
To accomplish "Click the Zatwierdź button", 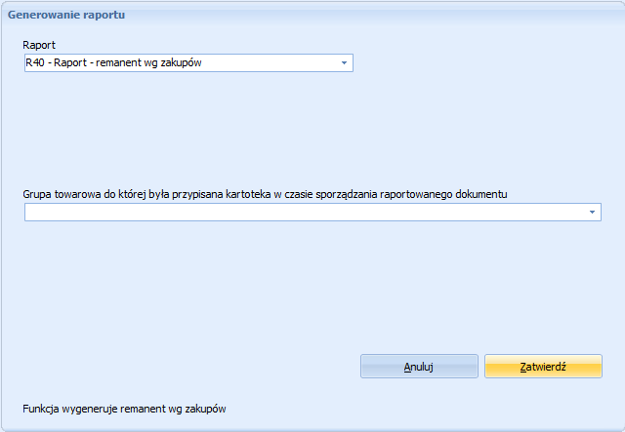I will 543,367.
